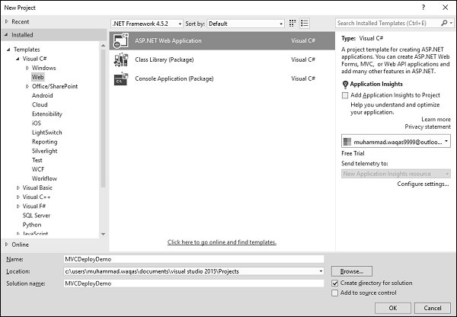Click the Class Library (Package) template icon
The width and height of the screenshot is (457, 317).
click(x=121, y=59)
